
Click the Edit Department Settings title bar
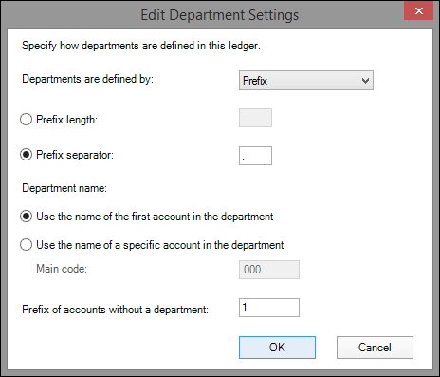pos(219,15)
